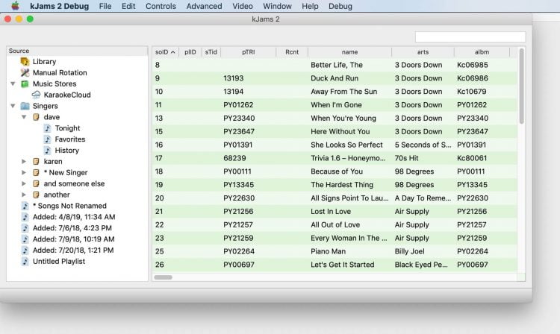Select the song 'She Looks So Perfect'

coord(346,145)
